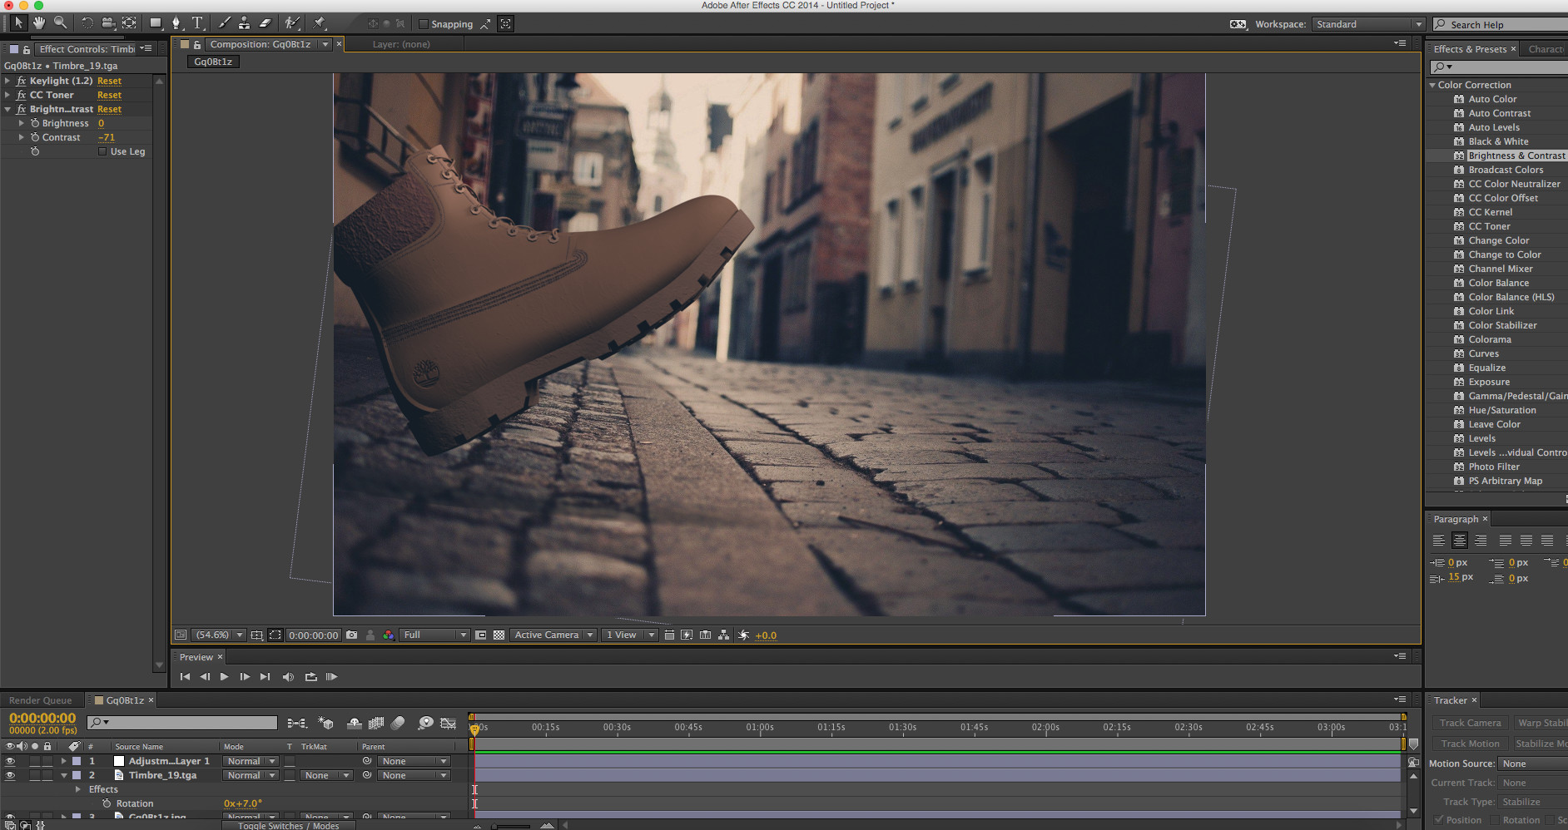Click the Play button in Preview panel
The width and height of the screenshot is (1568, 830).
point(224,677)
